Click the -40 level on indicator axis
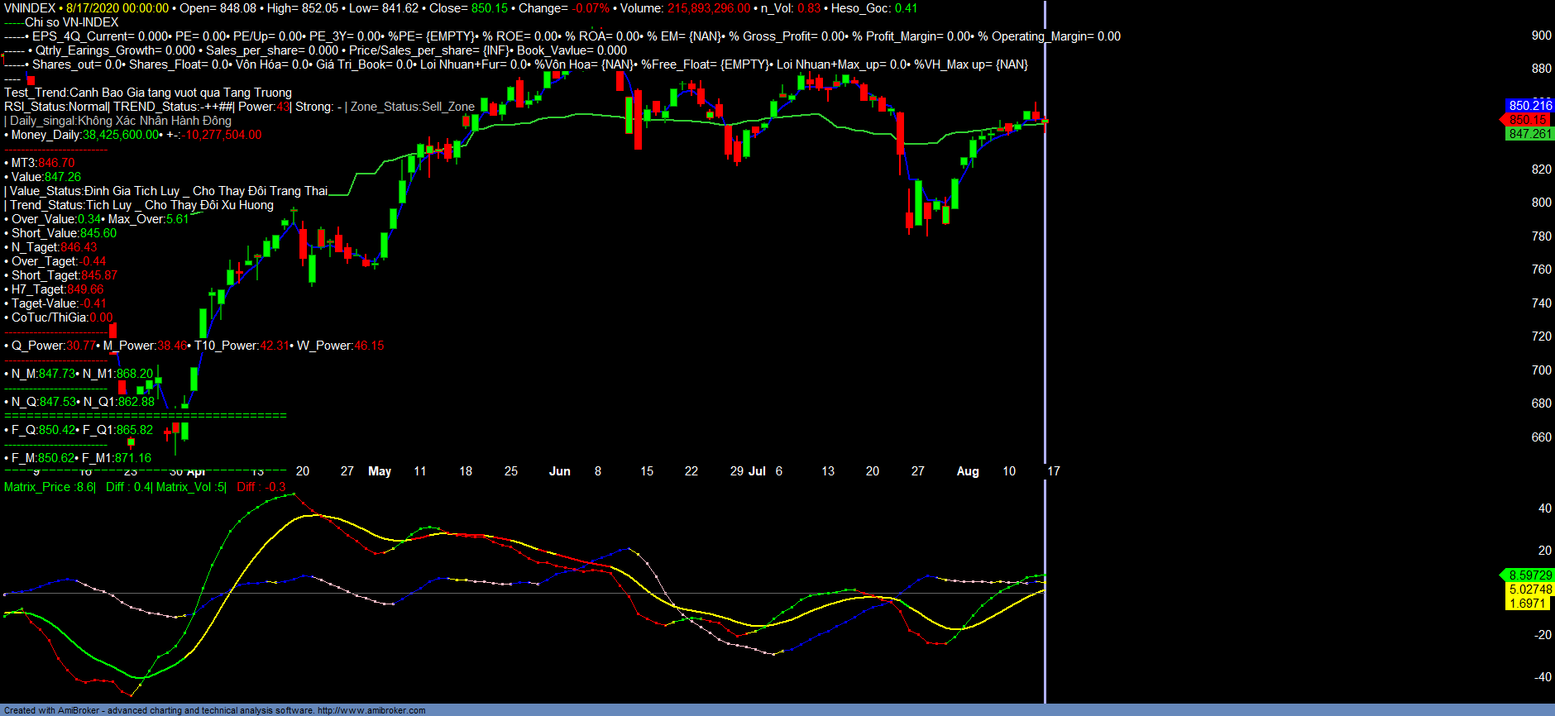This screenshot has height=716, width=1555. [x=1543, y=676]
